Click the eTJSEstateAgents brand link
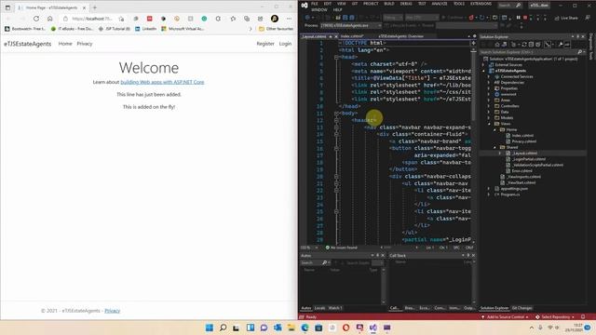The width and height of the screenshot is (596, 335). point(27,44)
